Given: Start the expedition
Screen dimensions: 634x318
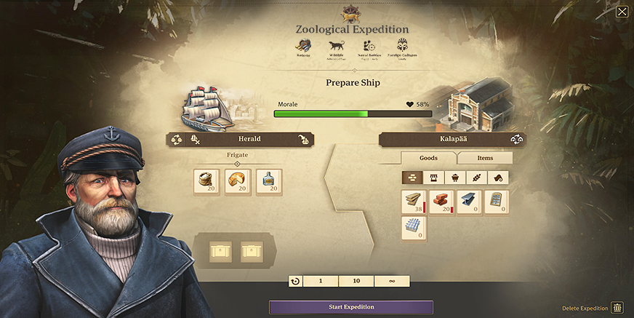Looking at the screenshot, I should (x=351, y=307).
